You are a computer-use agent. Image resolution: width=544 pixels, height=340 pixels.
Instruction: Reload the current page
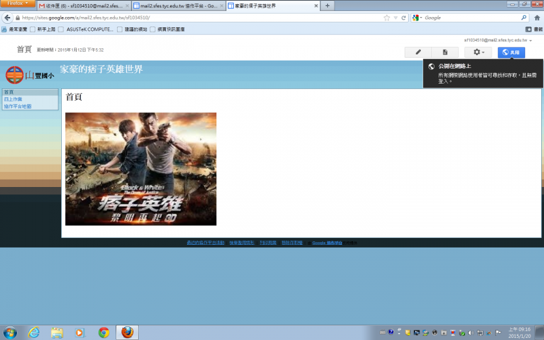(x=403, y=18)
